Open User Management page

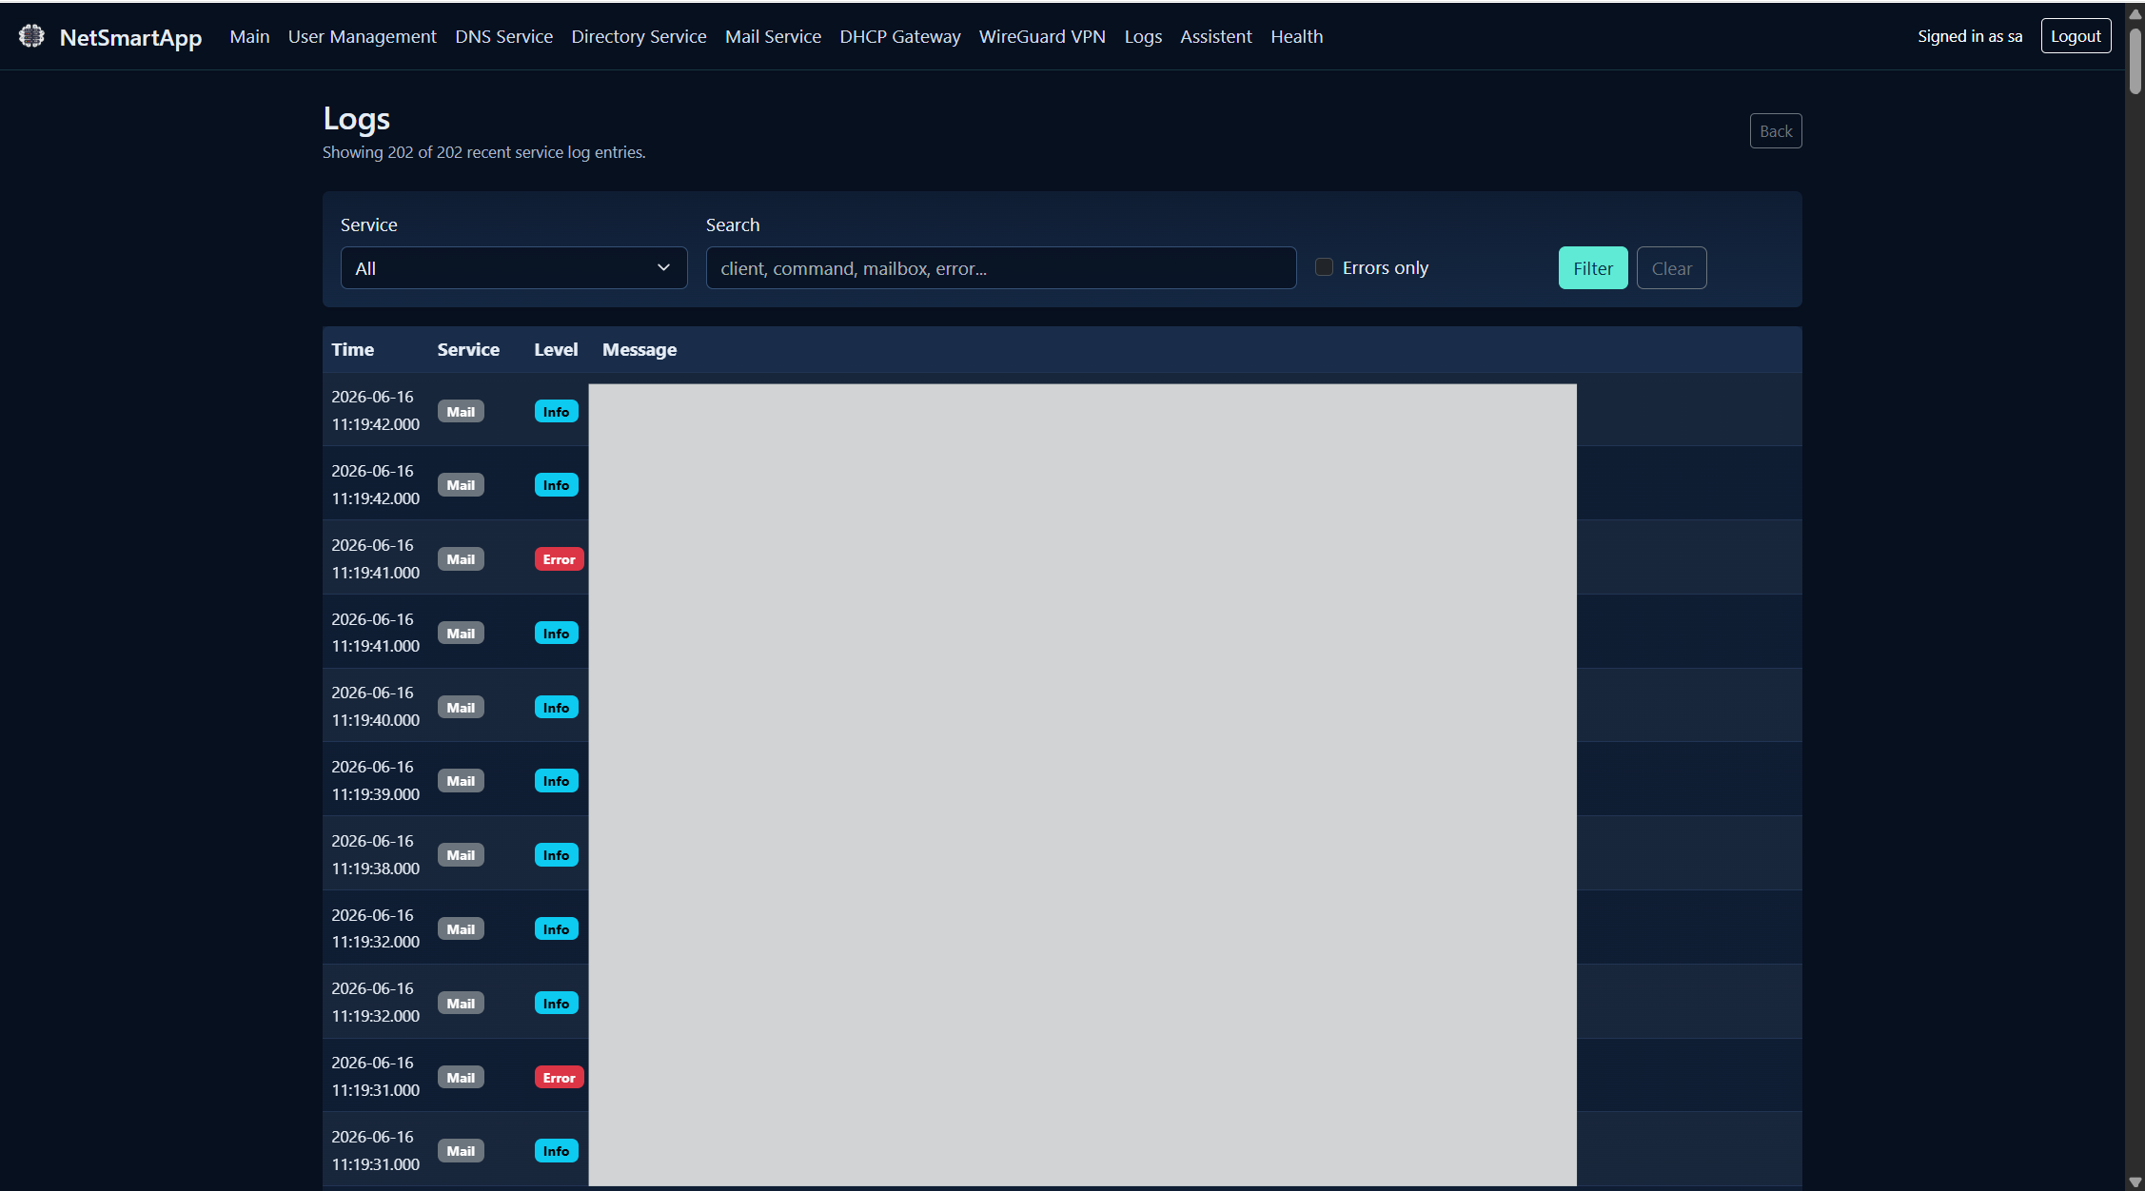pos(362,36)
